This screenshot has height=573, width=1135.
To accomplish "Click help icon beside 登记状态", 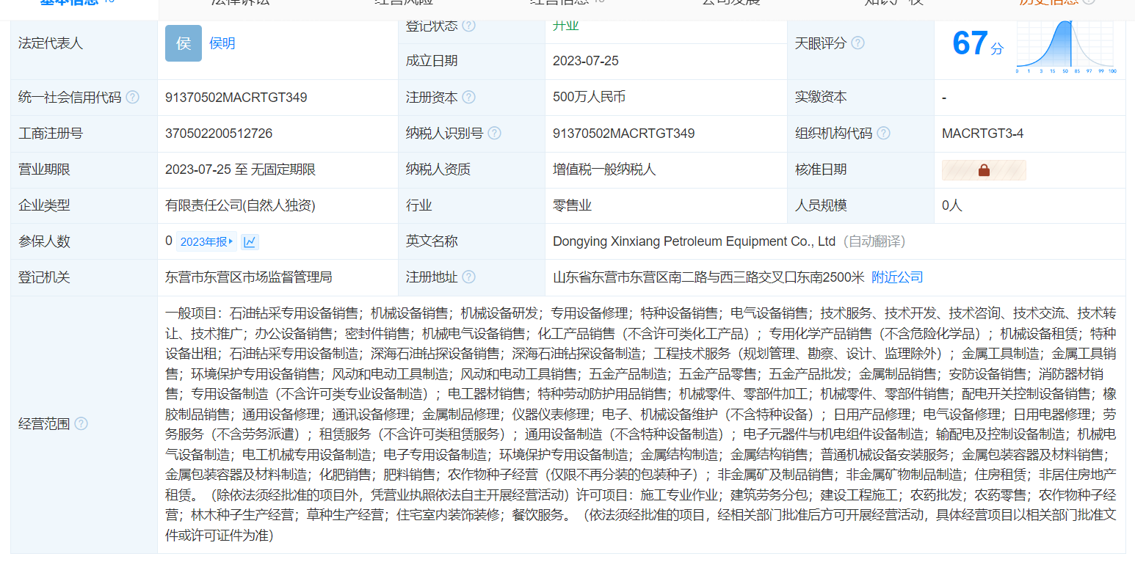I will pyautogui.click(x=468, y=26).
